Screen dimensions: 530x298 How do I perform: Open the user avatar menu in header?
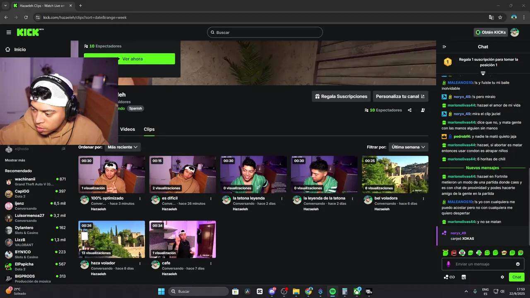tap(514, 32)
